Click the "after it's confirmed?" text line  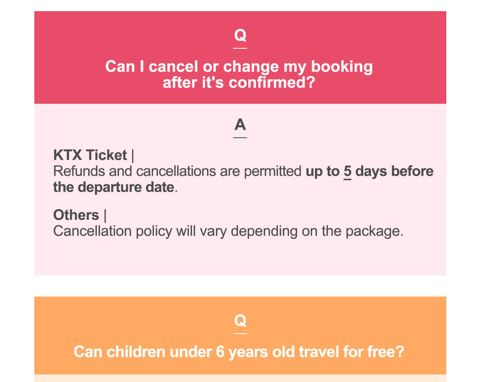coord(239,83)
